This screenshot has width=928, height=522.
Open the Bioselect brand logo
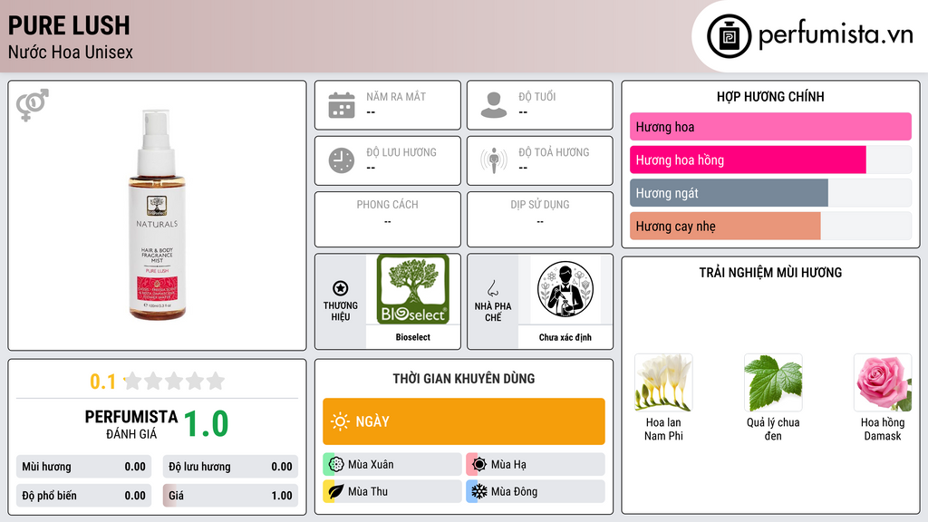413,289
